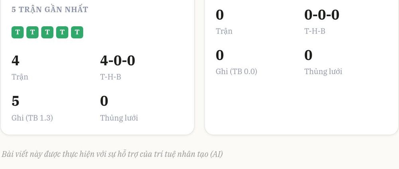399x169 pixels.
Task: Click the matches count 4 above Trận
Action: coord(16,61)
